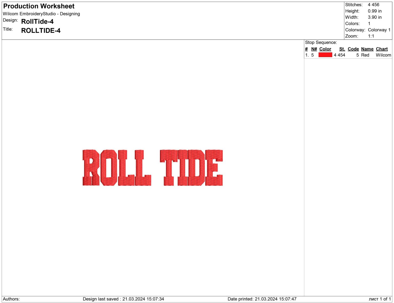The image size is (394, 303).
Task: Click the Title ROLLTIDE-4
Action: [41, 31]
